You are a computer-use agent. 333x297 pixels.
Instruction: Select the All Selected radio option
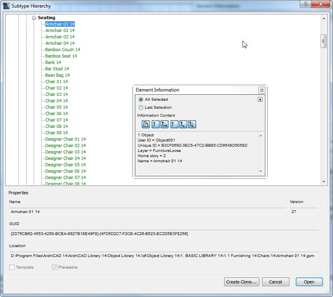click(140, 100)
